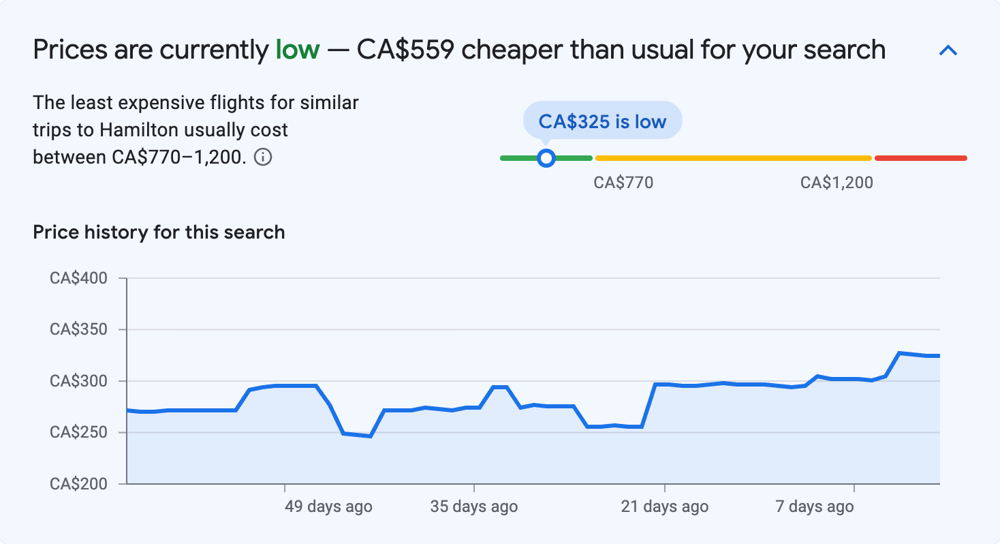1000x544 pixels.
Task: Click the CA$400 axis label on the chart
Action: [80, 277]
